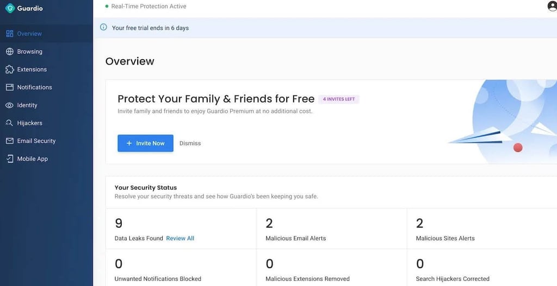The width and height of the screenshot is (557, 286).
Task: Select Notifications in the sidebar
Action: [47, 87]
